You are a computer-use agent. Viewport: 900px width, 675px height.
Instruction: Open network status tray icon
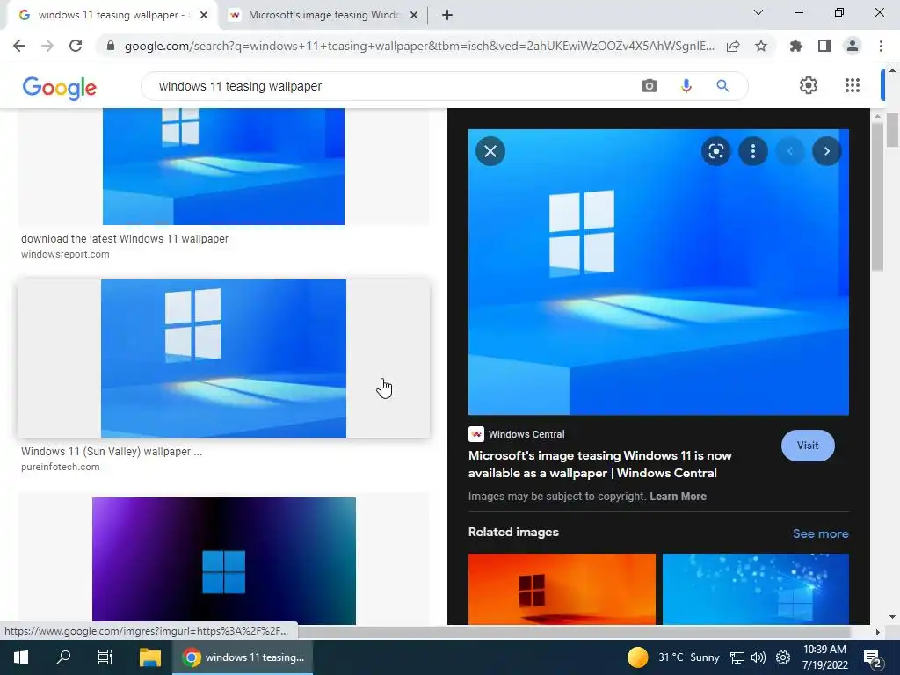coord(737,657)
